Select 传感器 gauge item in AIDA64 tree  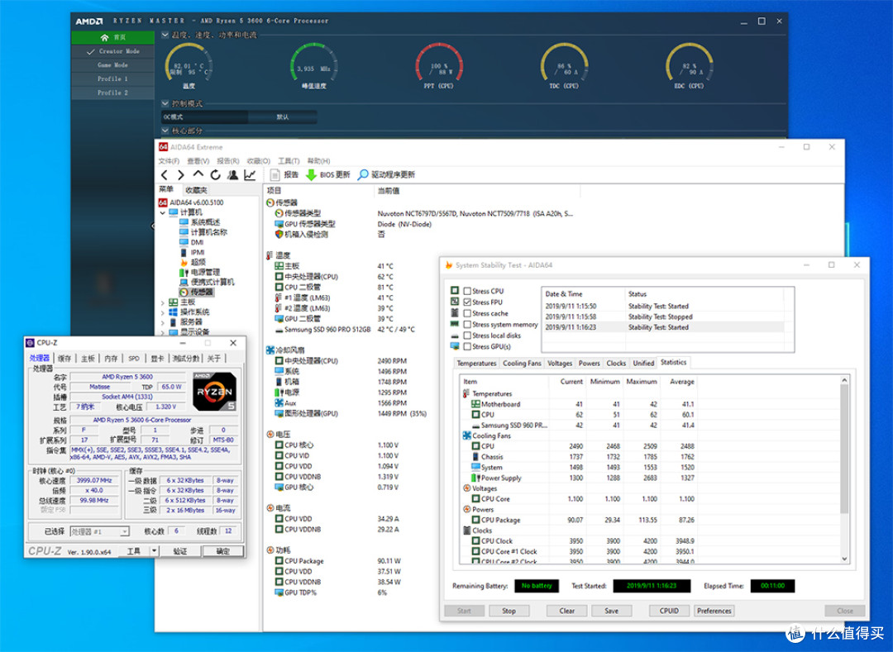[x=197, y=292]
